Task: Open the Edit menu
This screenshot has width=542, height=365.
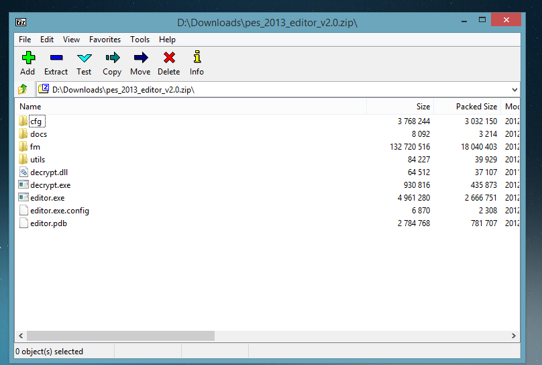Action: (47, 40)
